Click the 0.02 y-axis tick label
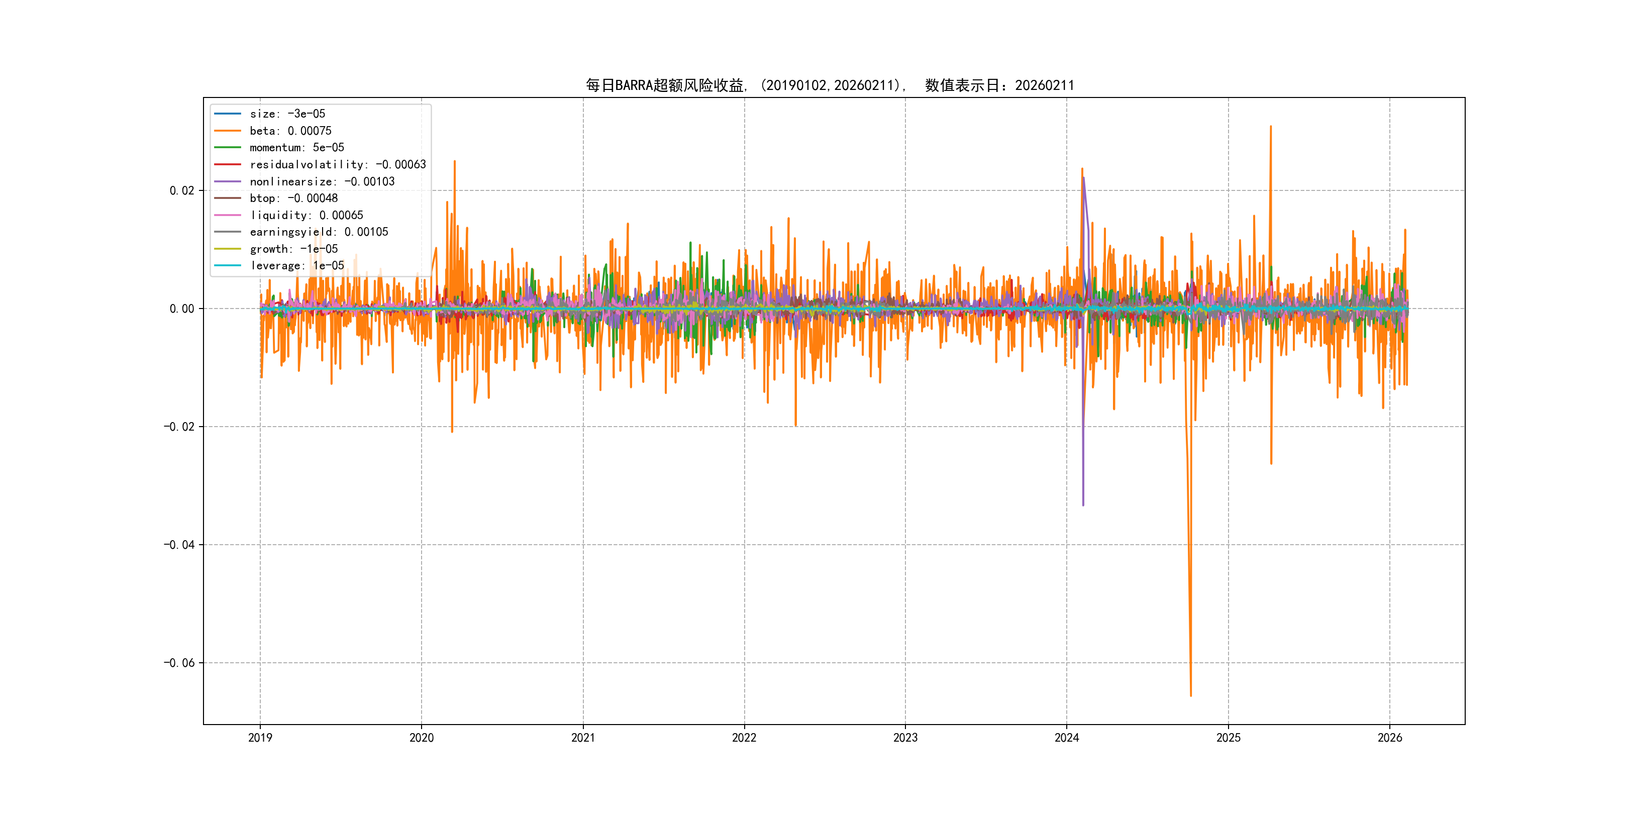 (181, 191)
